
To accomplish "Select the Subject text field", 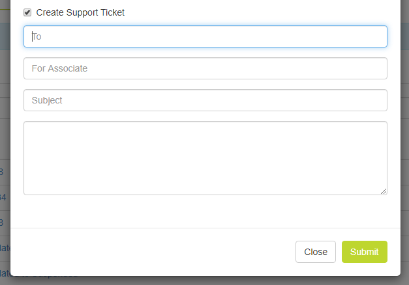I will [205, 100].
